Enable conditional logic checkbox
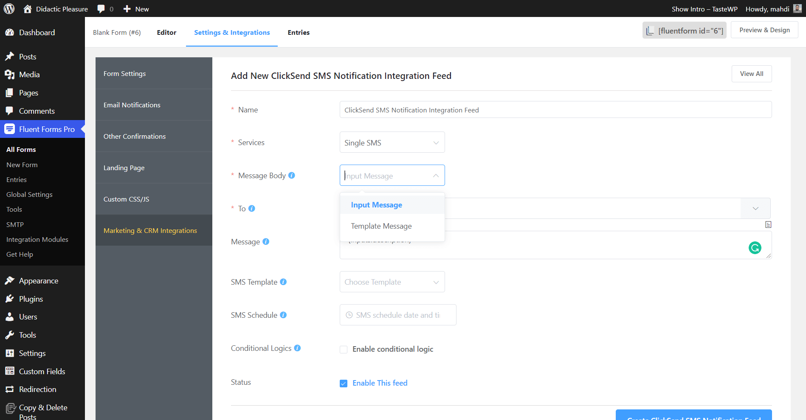The width and height of the screenshot is (806, 420). pyautogui.click(x=344, y=349)
